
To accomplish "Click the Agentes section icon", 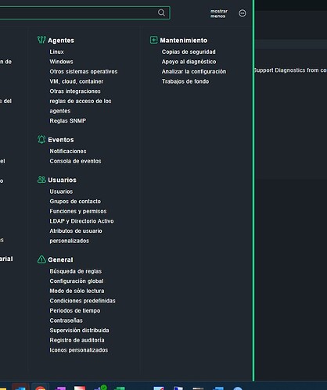I will click(x=41, y=40).
